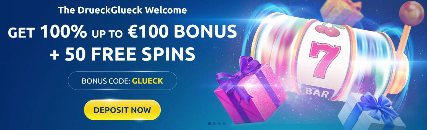Jump to the fourth carousel slide dot
The image size is (427, 130).
coord(224,123)
